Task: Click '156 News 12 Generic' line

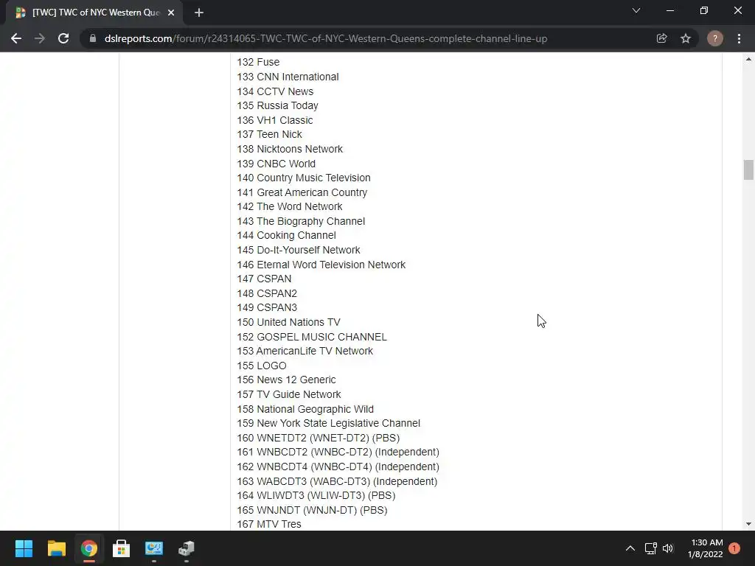Action: click(287, 380)
